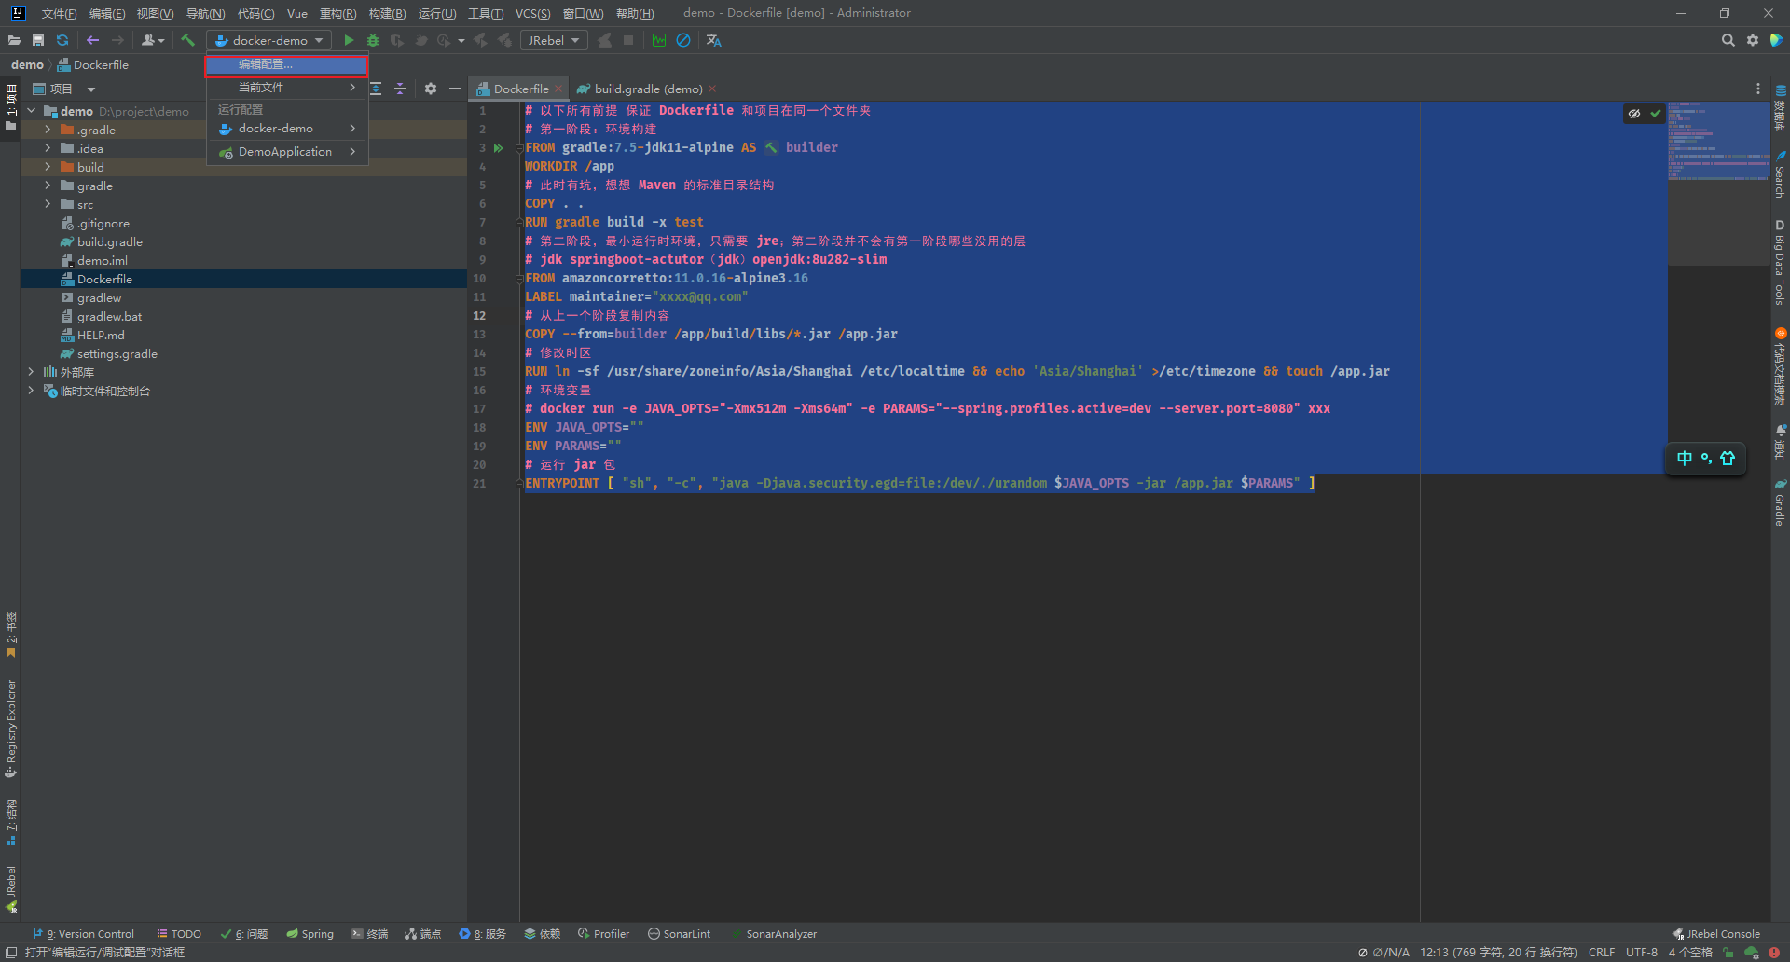Toggle the crossed-eye reader mode icon
Screen dimensions: 1790x962
coord(1634,113)
